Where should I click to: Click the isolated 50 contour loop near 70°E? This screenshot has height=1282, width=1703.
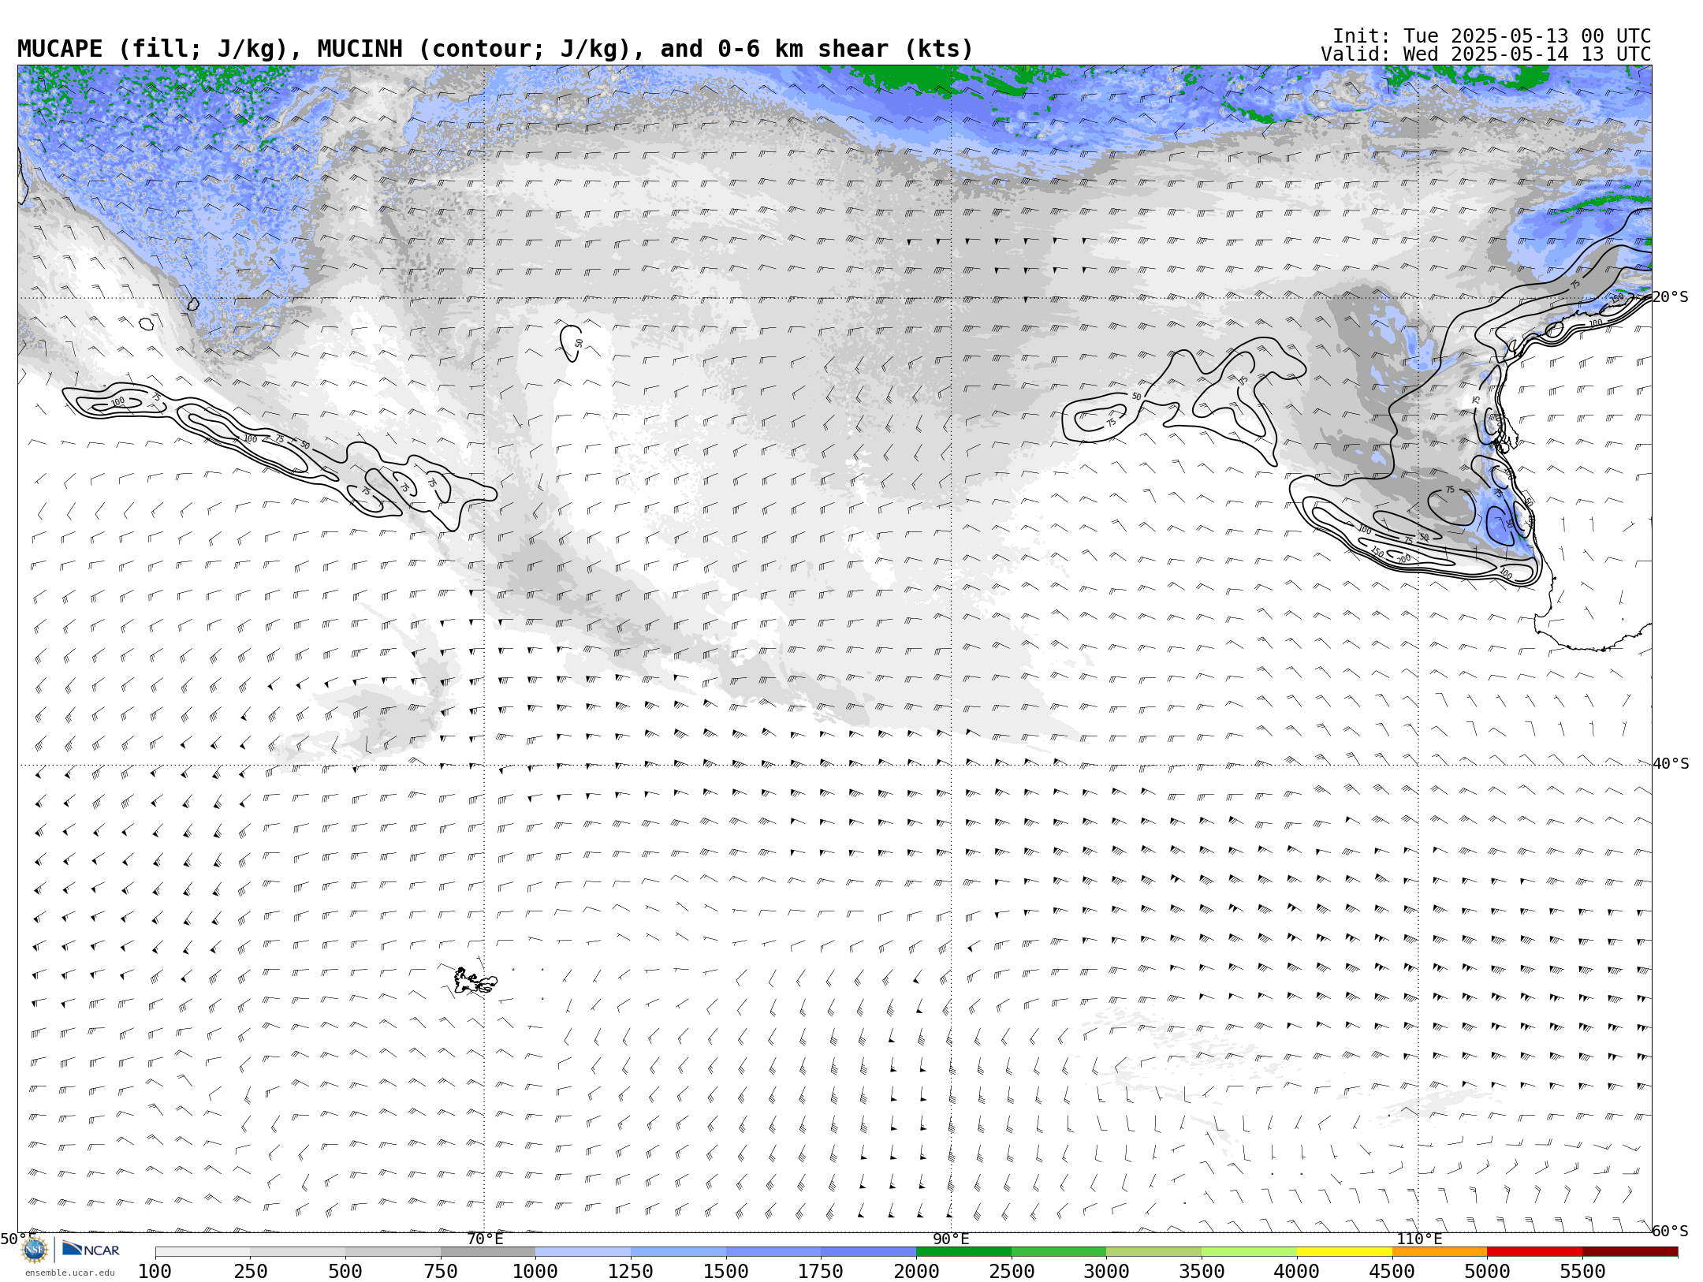coord(572,343)
